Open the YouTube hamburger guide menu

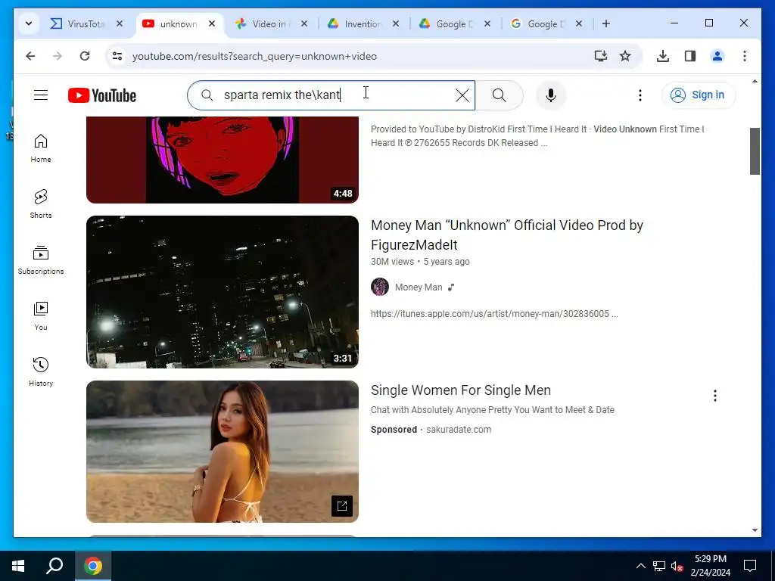(x=41, y=95)
